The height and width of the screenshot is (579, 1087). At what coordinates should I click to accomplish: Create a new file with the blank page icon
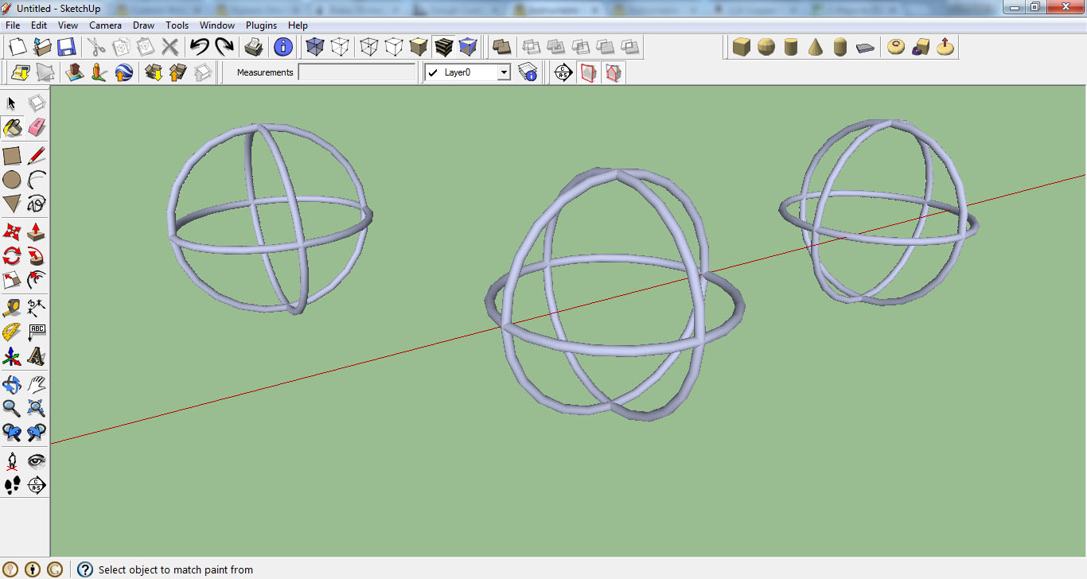point(18,47)
